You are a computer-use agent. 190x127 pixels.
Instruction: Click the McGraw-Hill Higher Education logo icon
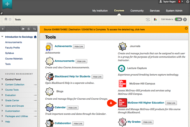point(122,103)
